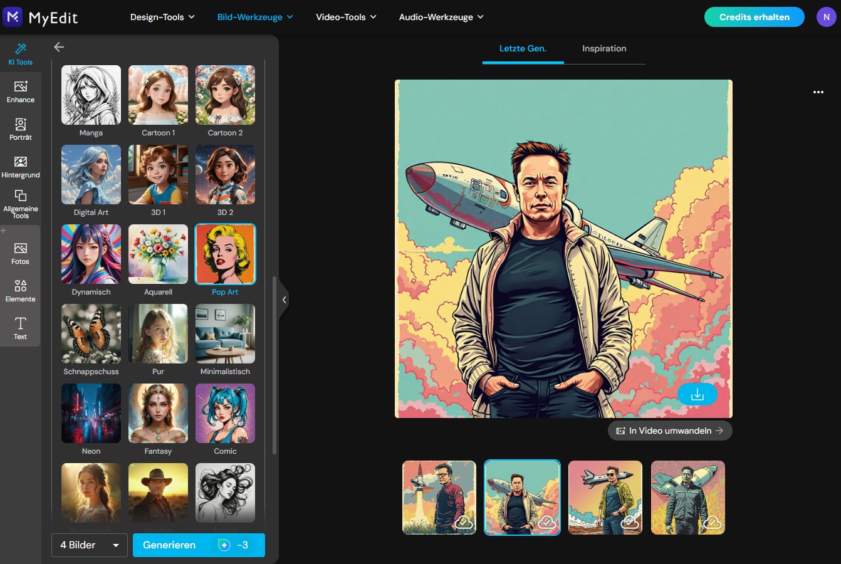Download the generated Pop Art image
The height and width of the screenshot is (564, 841).
tap(697, 394)
